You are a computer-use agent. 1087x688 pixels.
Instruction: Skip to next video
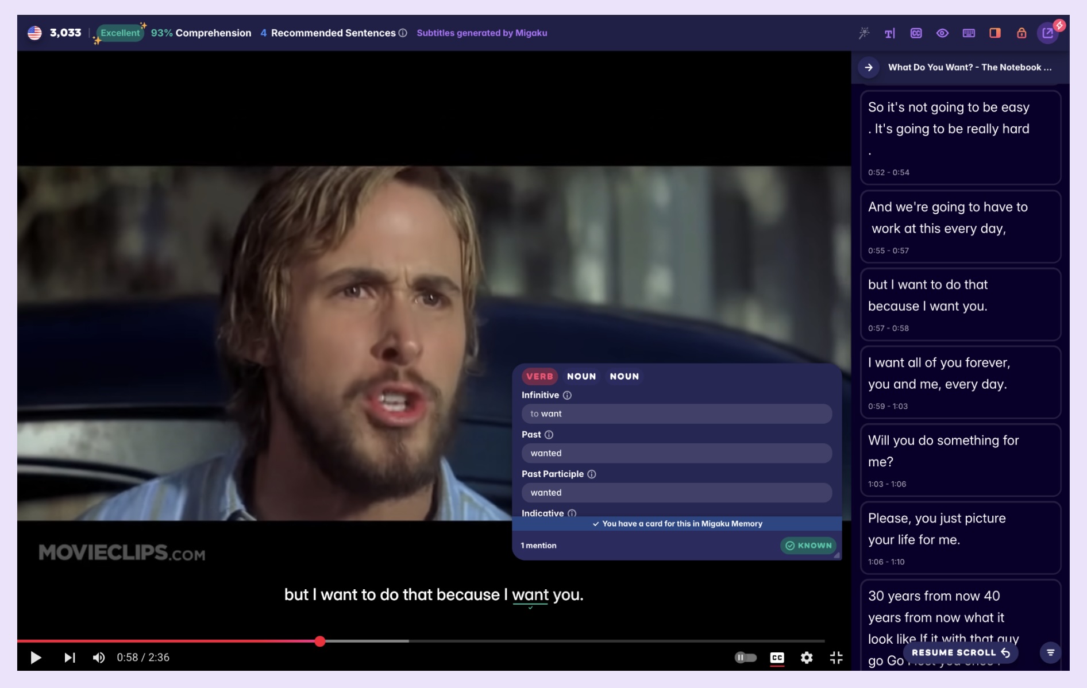coord(70,658)
